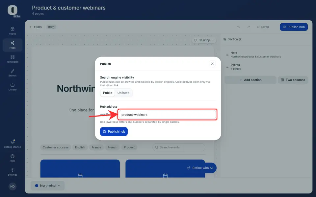316x197 pixels.
Task: Click the Section (2) panel header
Action: pyautogui.click(x=233, y=39)
